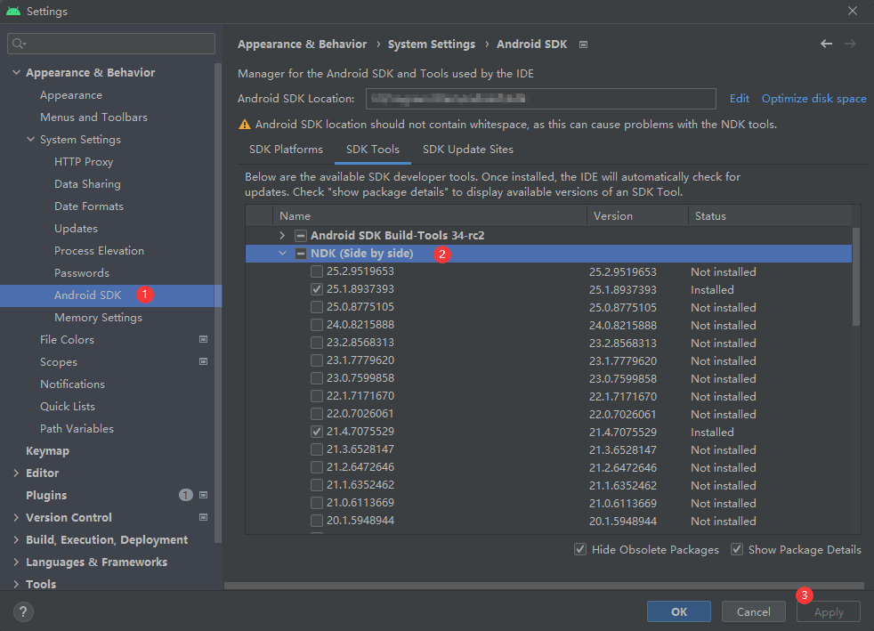Click project-level icon beside Android SDK breadcrumb

tap(583, 44)
